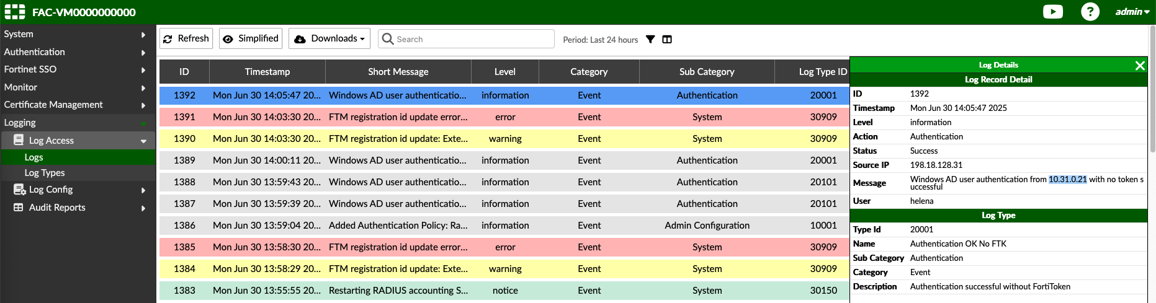The width and height of the screenshot is (1156, 303).
Task: Click the Refresh button
Action: [186, 38]
